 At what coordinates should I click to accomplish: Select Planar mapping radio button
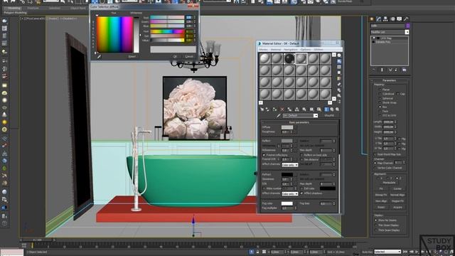tap(380, 90)
